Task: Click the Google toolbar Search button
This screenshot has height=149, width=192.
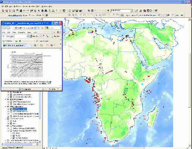Action: (x=34, y=36)
